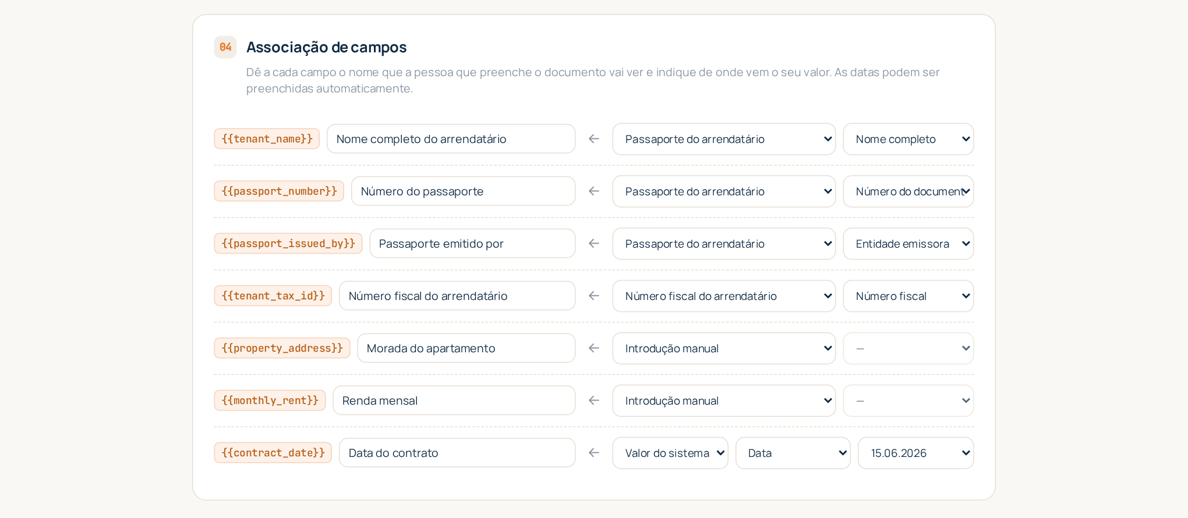
Task: Open the 'Nome completo' field dropdown
Action: click(x=908, y=139)
